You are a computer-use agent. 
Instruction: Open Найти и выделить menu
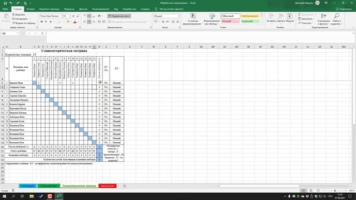tap(336, 19)
